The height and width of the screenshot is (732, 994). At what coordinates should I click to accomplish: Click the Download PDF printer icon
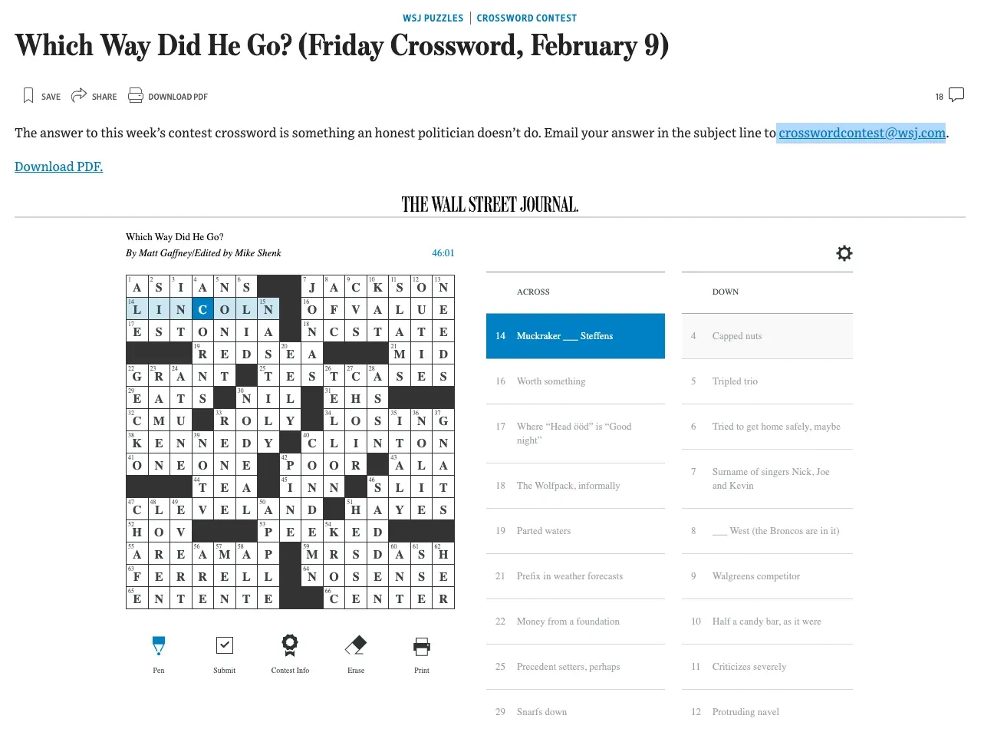click(136, 96)
